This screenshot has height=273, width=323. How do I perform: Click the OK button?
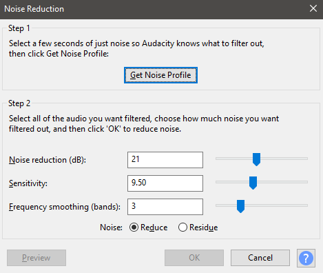point(194,258)
